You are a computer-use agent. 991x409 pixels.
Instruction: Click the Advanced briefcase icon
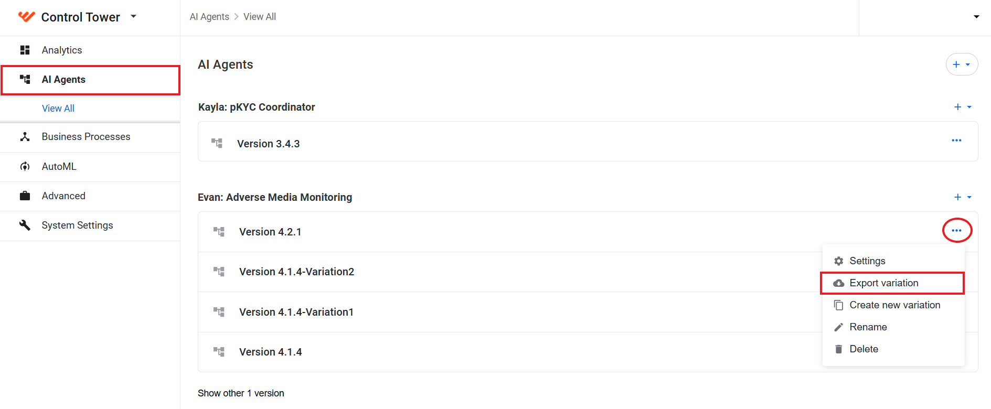pos(25,196)
